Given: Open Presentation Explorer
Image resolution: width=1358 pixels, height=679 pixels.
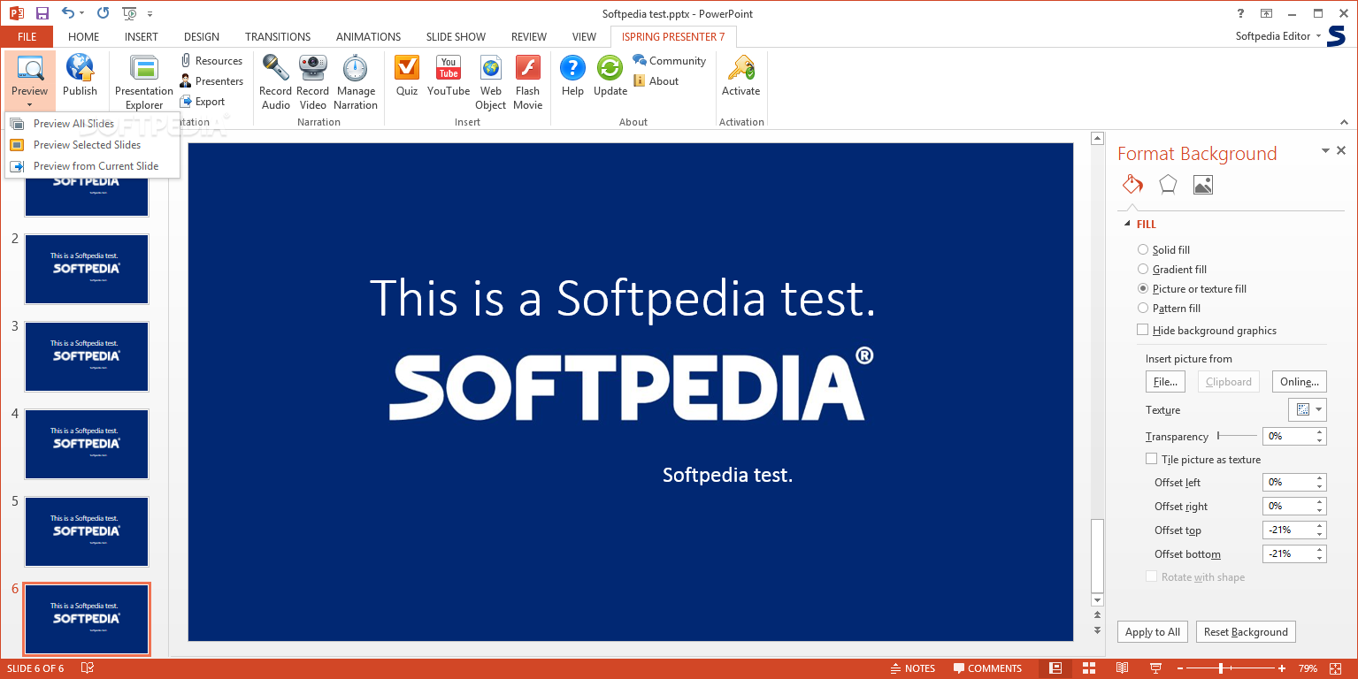Looking at the screenshot, I should (143, 82).
